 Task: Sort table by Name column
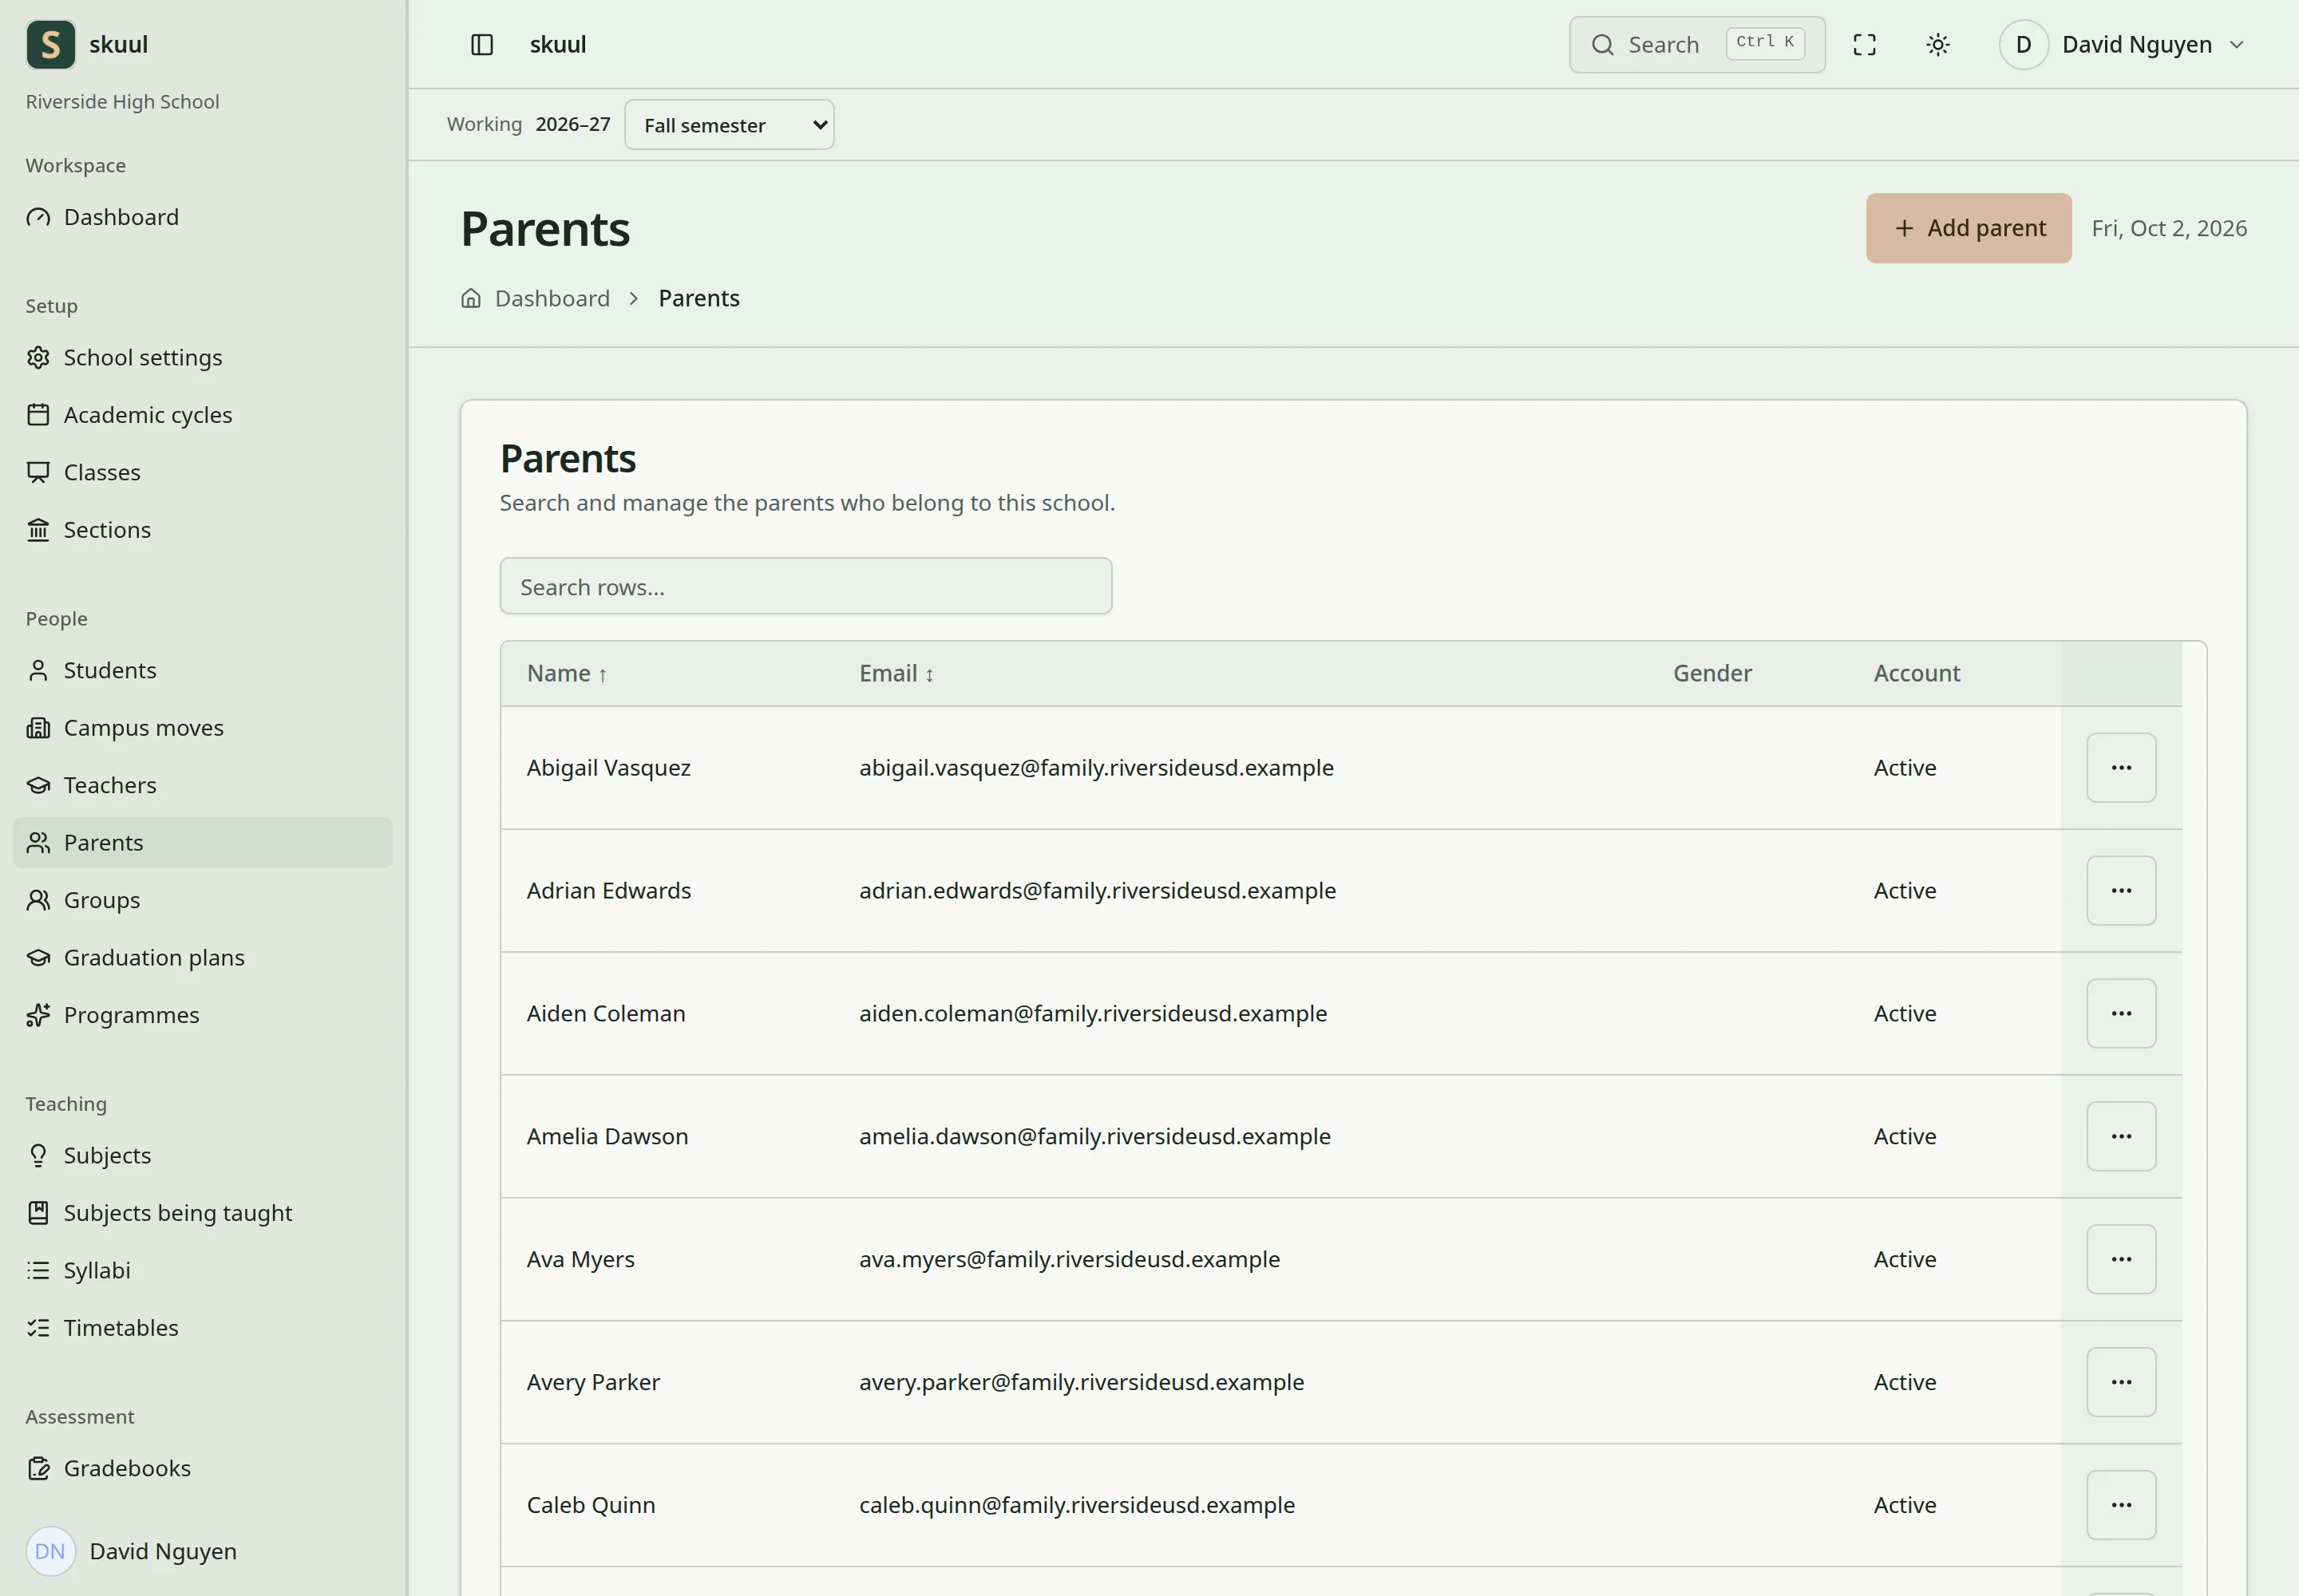click(568, 674)
